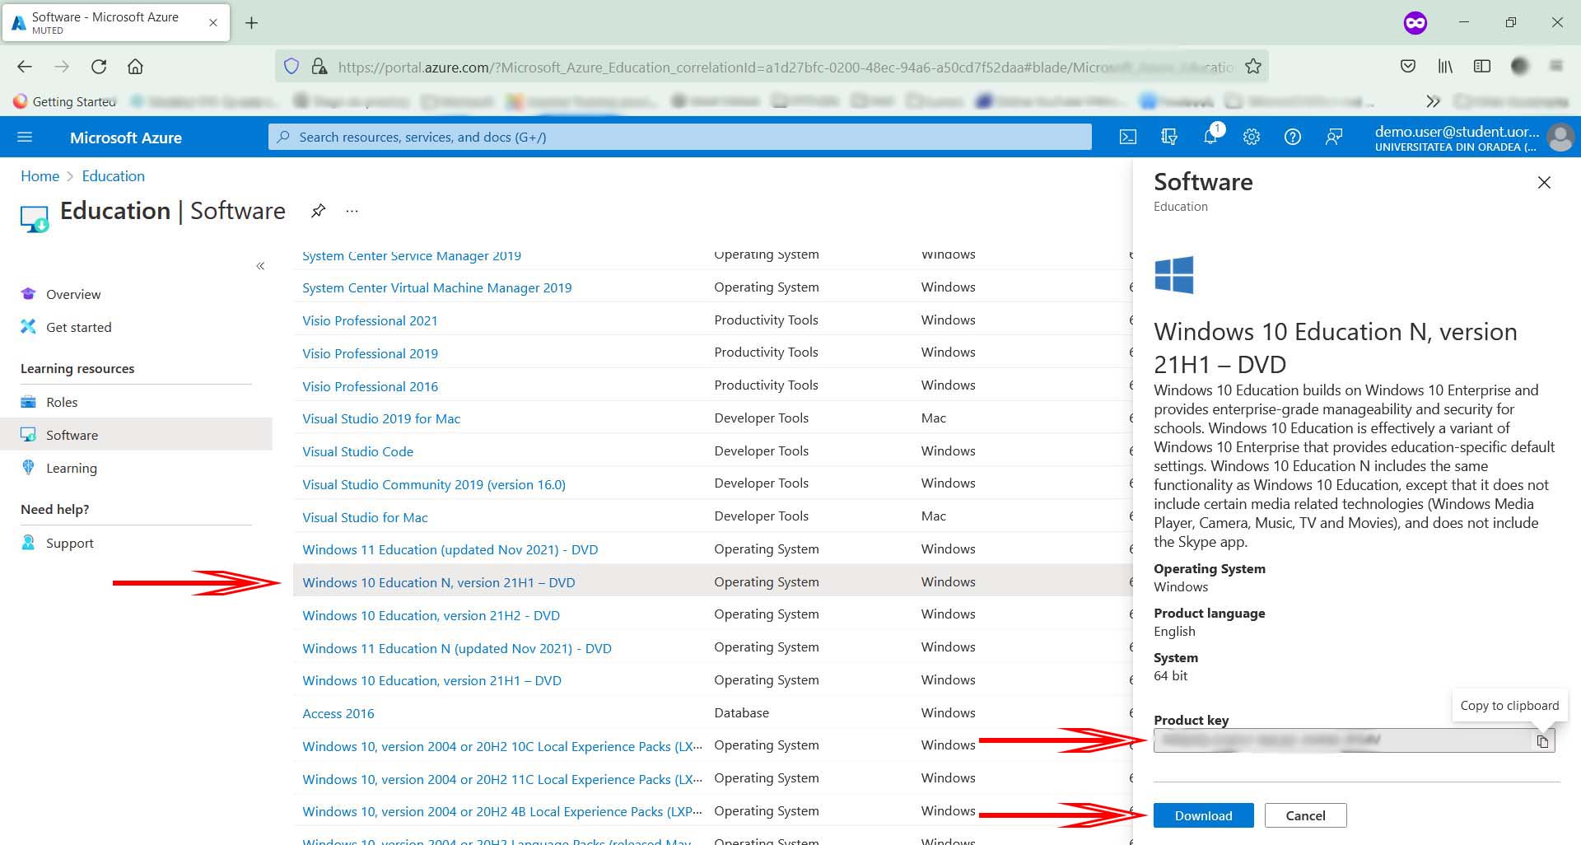
Task: Open Windows 11 Education (updated Nov 2021) - DVD
Action: click(x=450, y=549)
